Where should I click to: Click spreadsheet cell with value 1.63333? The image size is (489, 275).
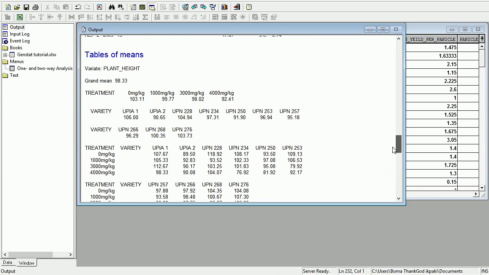(x=432, y=56)
